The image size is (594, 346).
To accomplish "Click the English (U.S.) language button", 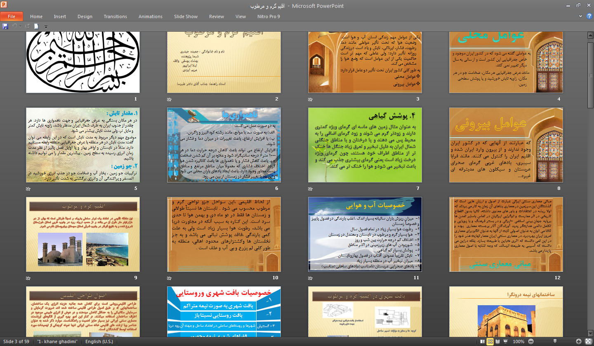I will coord(99,341).
